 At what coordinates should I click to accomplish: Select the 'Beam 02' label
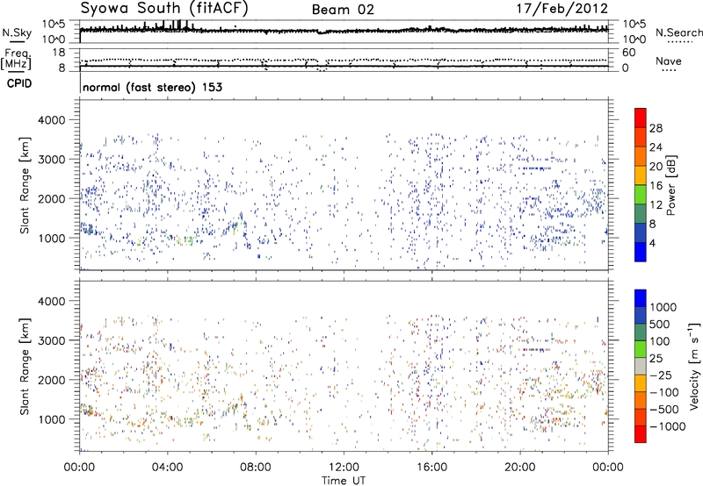tap(343, 10)
